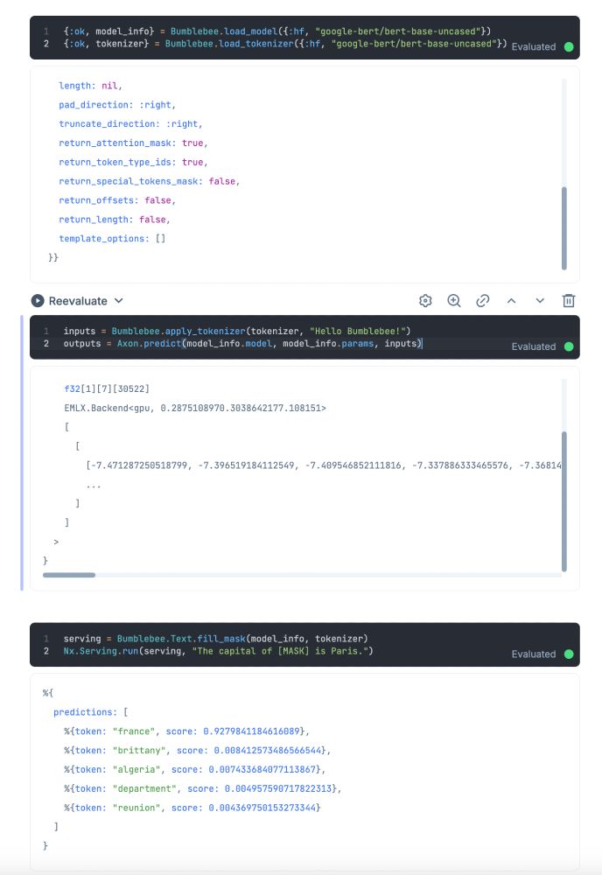This screenshot has height=875, width=602.
Task: Click 'return_attention_mask: true' line
Action: (x=133, y=143)
